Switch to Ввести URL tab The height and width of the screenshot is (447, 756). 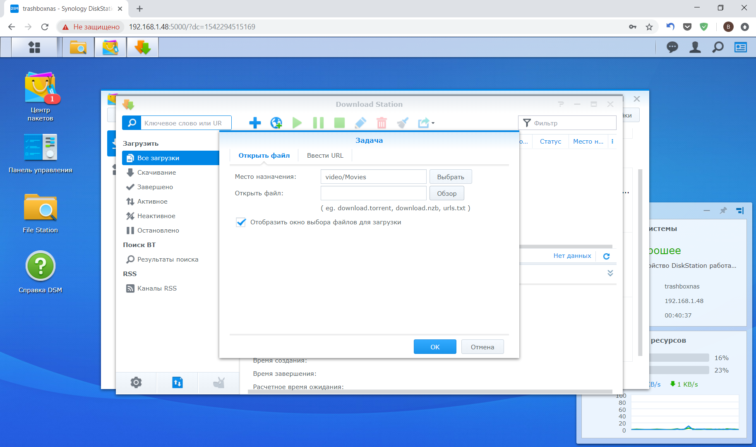325,156
